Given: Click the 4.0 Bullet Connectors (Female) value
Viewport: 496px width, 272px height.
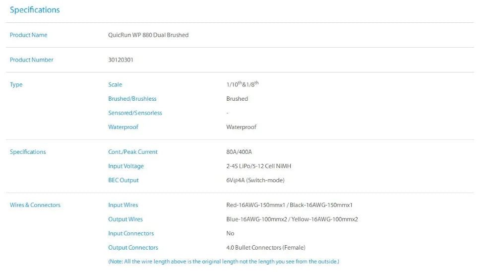Looking at the screenshot, I should [266, 248].
